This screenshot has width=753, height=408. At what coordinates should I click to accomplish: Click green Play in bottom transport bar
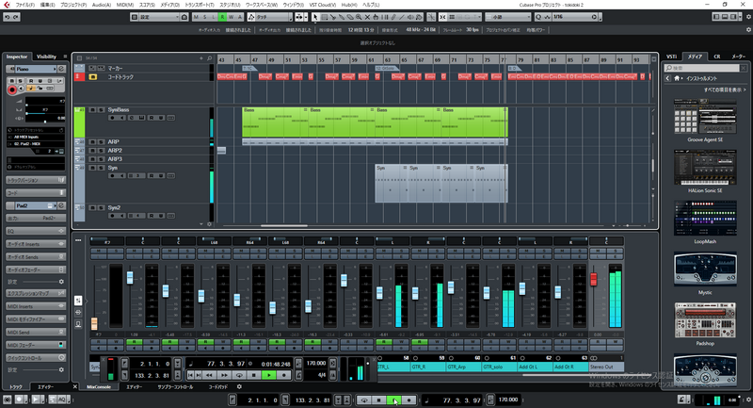tap(393, 400)
